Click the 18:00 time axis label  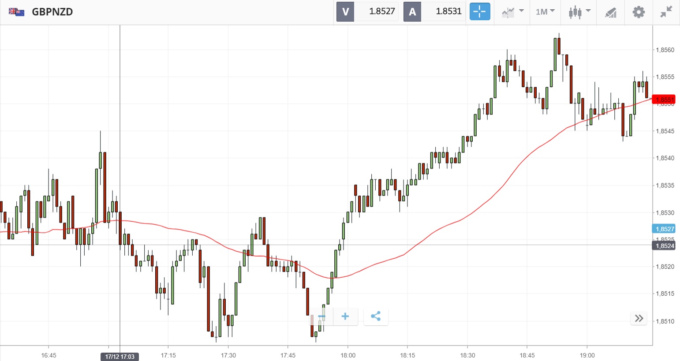pos(347,355)
